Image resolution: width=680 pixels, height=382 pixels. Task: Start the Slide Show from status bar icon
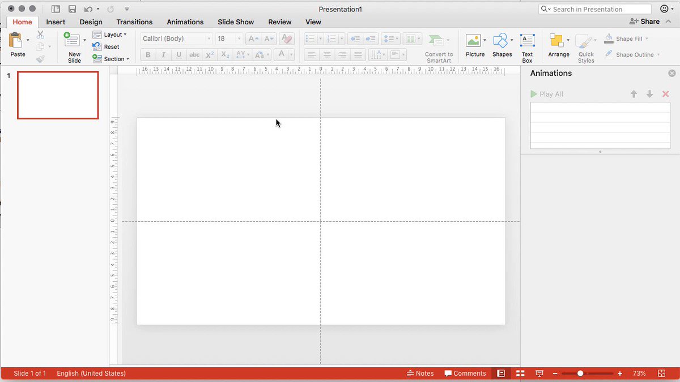(x=539, y=374)
